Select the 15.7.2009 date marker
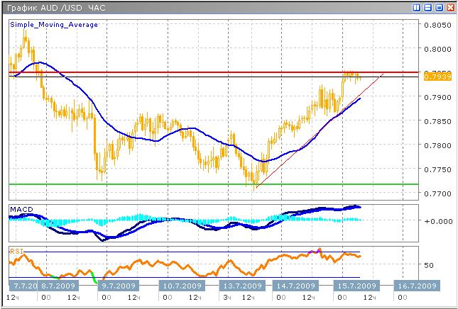 click(x=357, y=286)
